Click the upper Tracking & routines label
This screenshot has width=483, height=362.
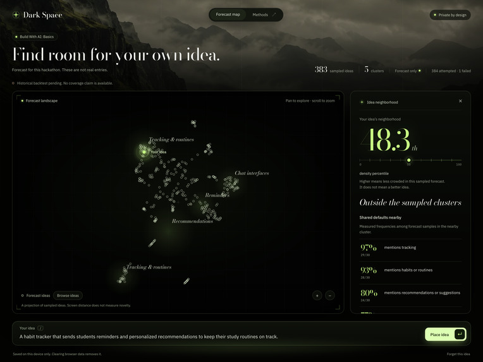click(x=171, y=140)
